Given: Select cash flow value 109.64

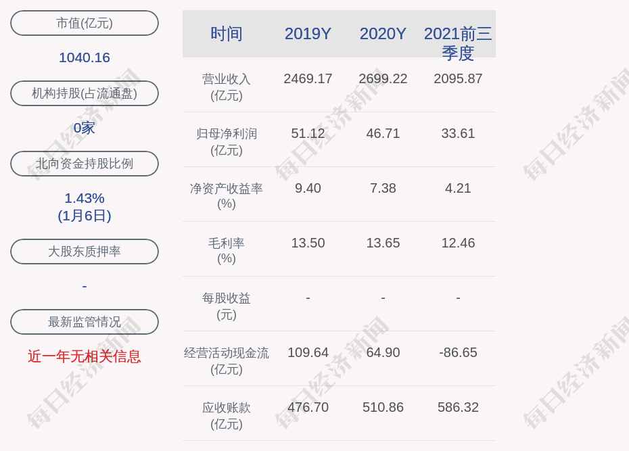Looking at the screenshot, I should click(308, 353).
